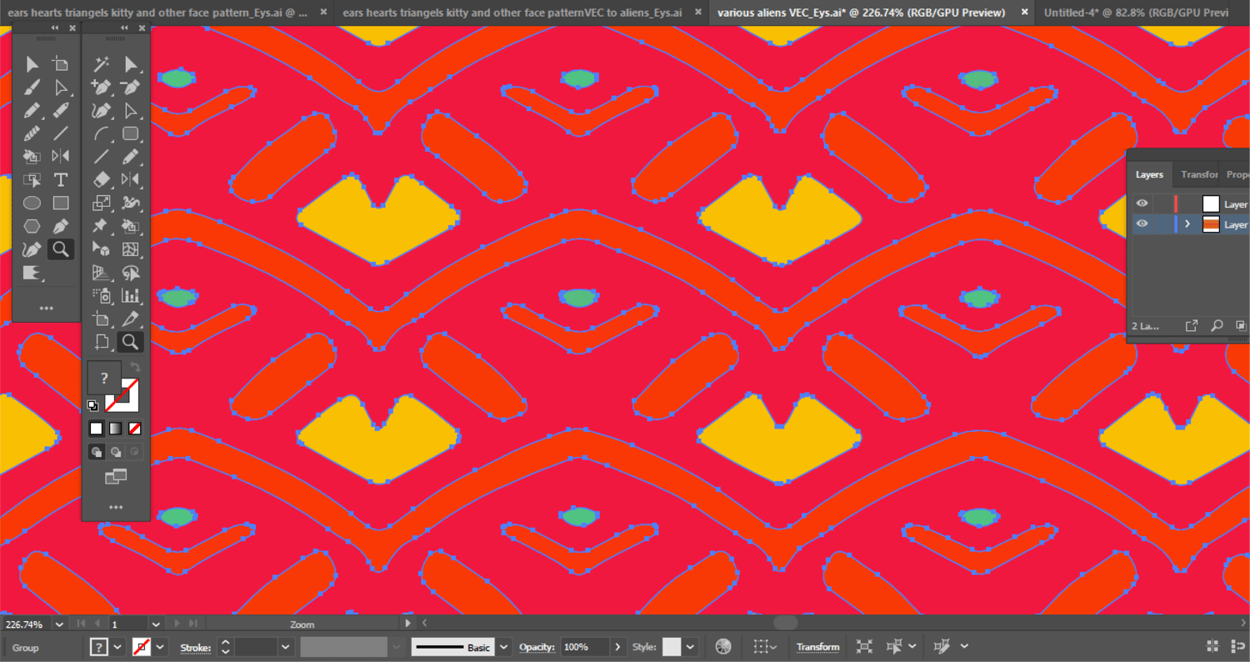Viewport: 1250px width, 662px height.
Task: Click the Transform link in control bar
Action: (x=817, y=647)
